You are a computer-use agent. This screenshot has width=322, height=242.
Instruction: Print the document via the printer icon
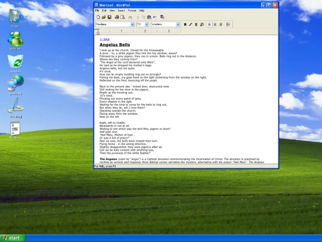coord(117,17)
